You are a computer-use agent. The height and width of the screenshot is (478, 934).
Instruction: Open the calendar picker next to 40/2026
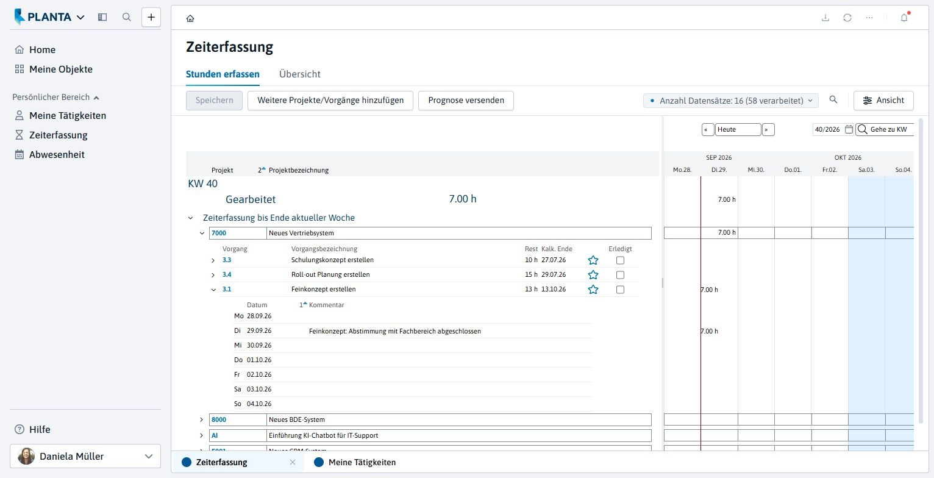point(849,129)
